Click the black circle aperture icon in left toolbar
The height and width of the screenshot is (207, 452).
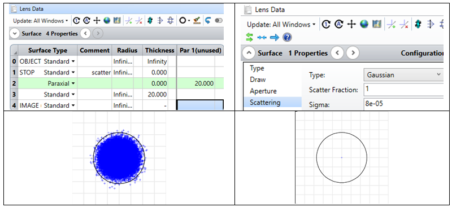pyautogui.click(x=182, y=21)
